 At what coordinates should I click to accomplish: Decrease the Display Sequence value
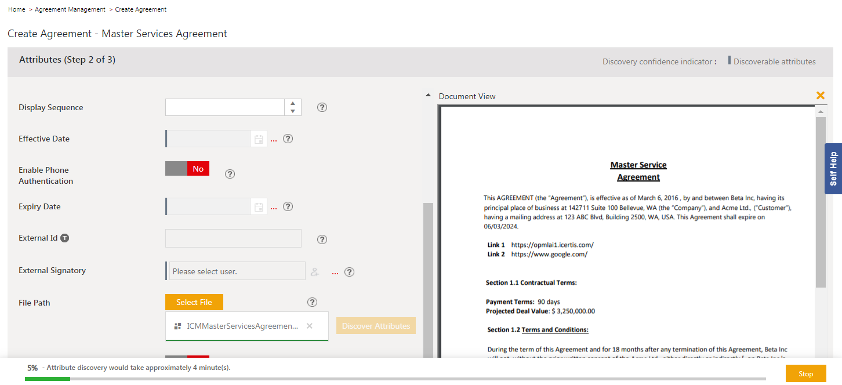[x=293, y=111]
